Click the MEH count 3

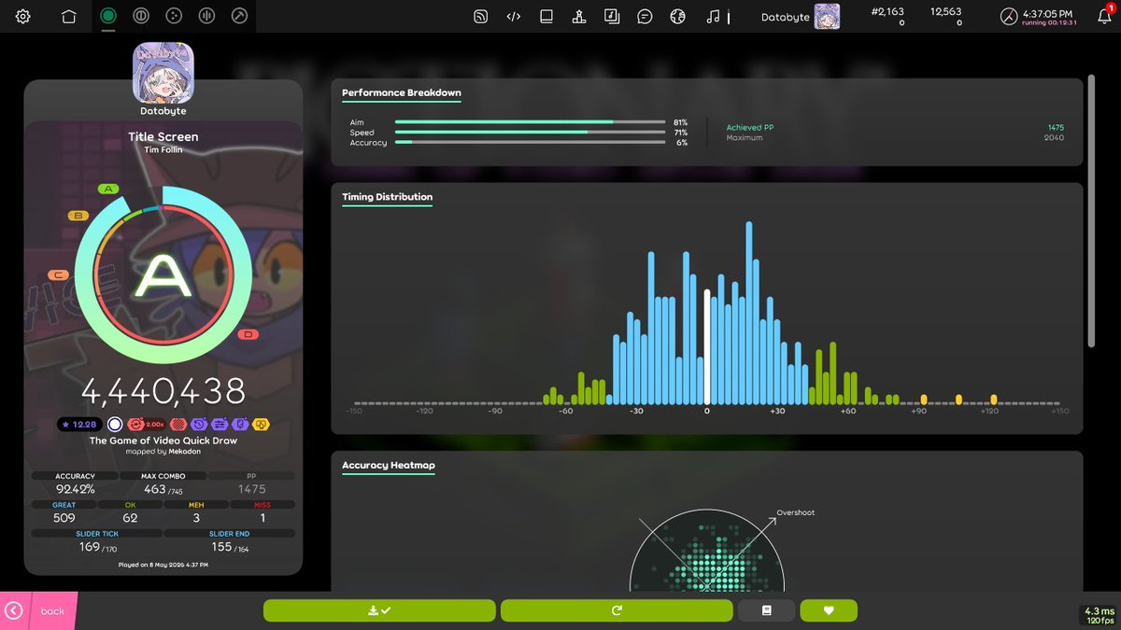pos(196,518)
